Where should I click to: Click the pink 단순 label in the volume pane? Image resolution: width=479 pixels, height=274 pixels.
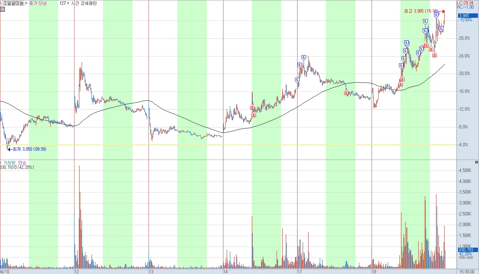coord(22,163)
